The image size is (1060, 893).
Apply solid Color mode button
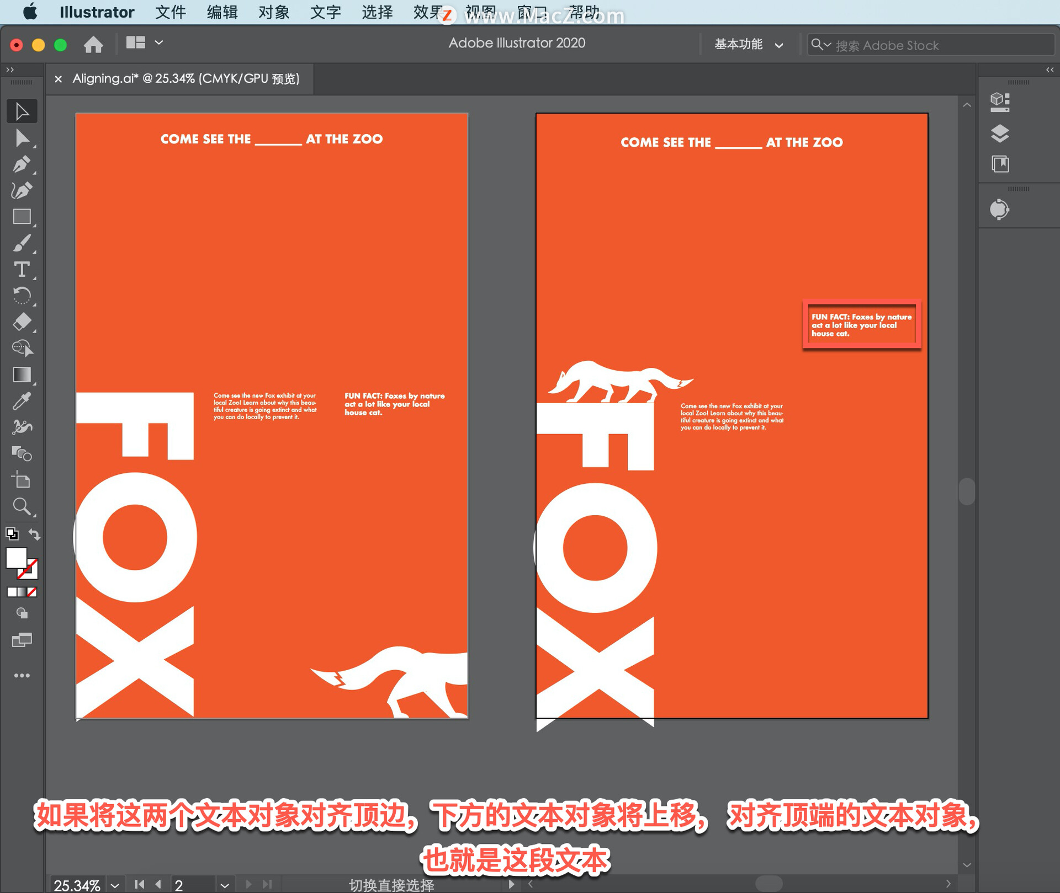(x=12, y=592)
